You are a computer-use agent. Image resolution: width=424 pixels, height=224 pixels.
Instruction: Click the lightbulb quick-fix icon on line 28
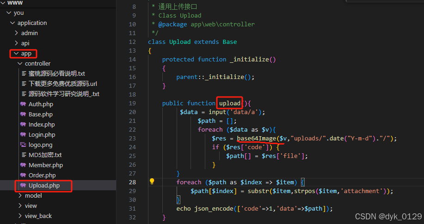[152, 182]
